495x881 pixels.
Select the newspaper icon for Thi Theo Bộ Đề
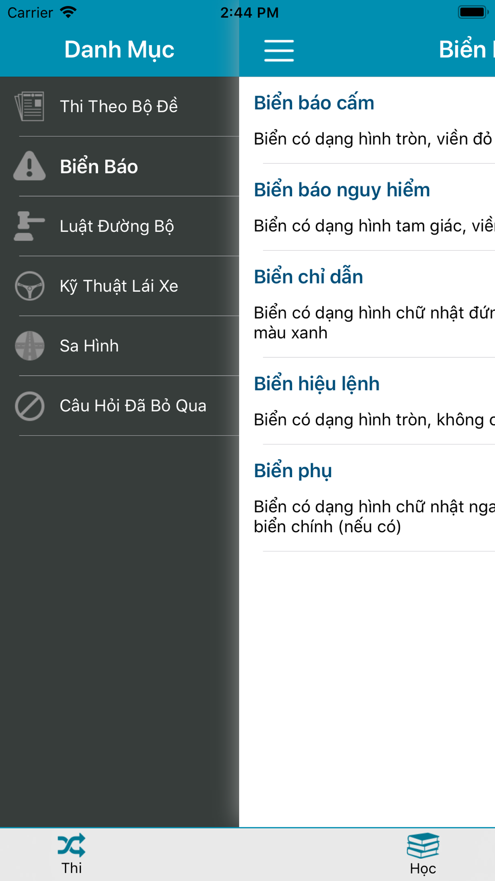tap(30, 106)
